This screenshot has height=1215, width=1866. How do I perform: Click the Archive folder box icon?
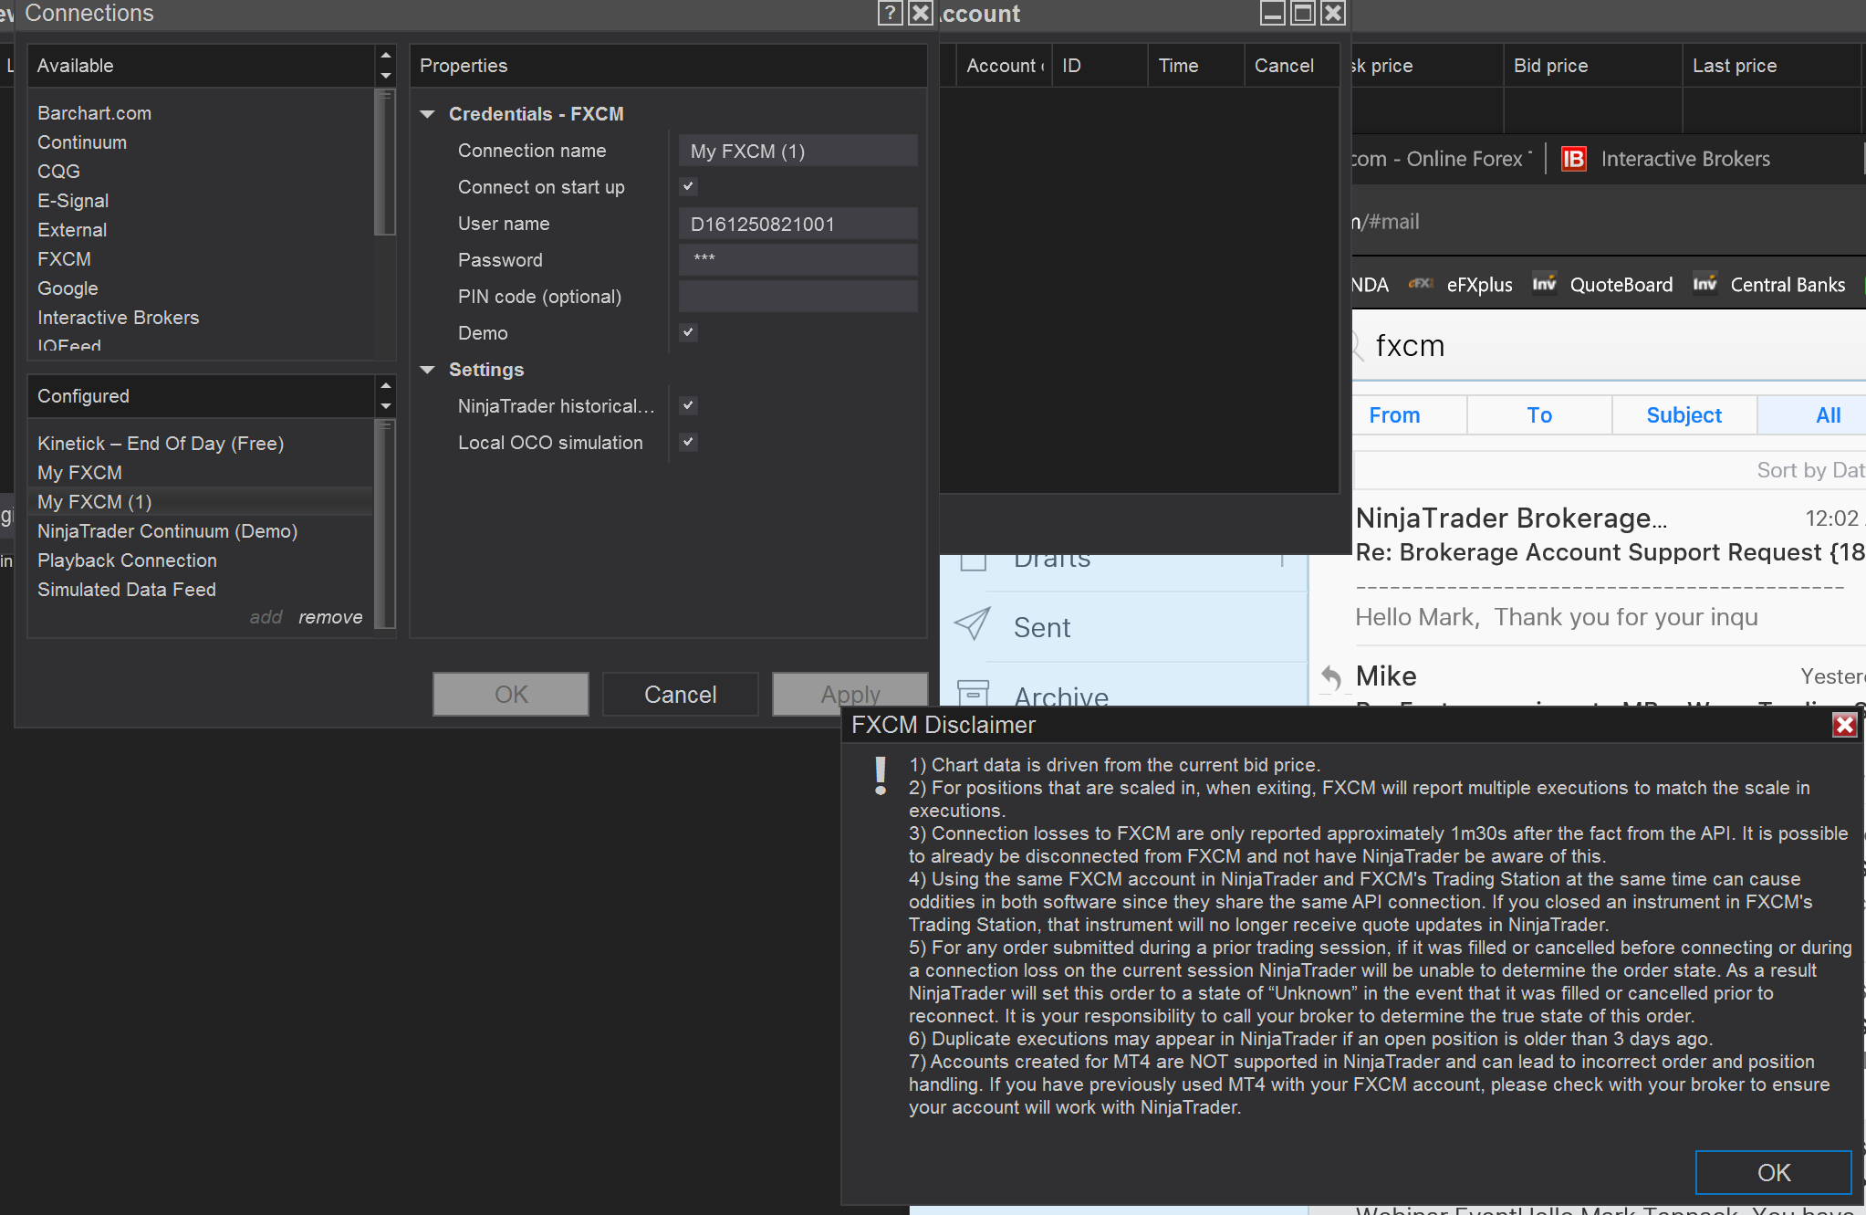tap(973, 693)
